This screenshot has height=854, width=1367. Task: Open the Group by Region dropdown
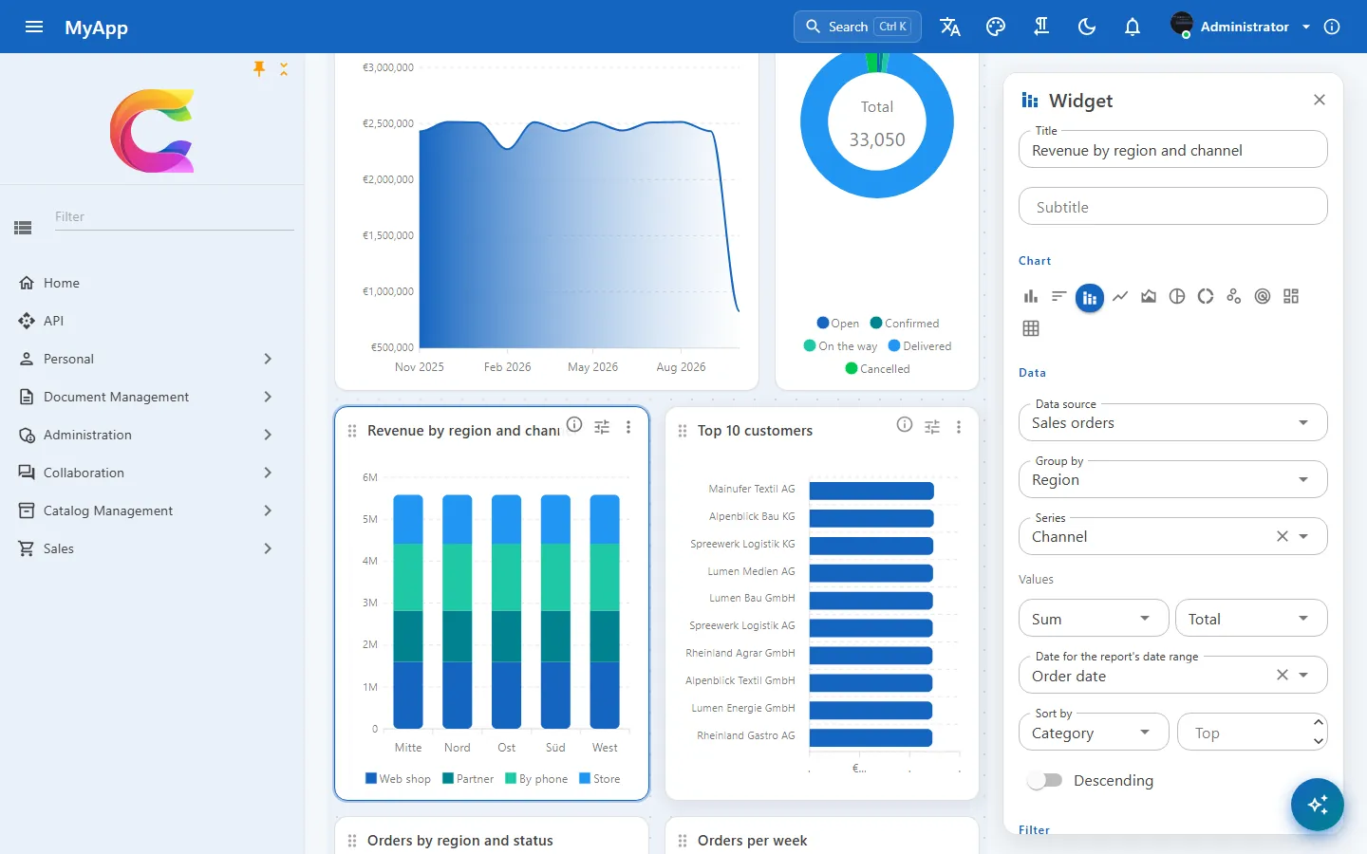tap(1173, 480)
